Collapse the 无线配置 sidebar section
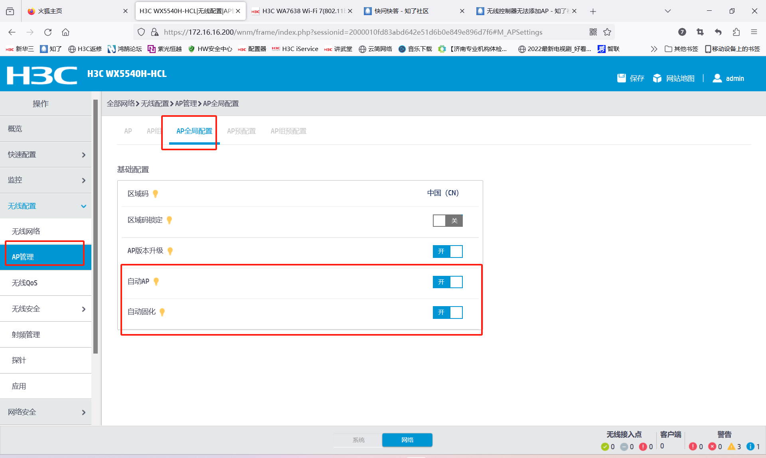766x458 pixels. (45, 206)
